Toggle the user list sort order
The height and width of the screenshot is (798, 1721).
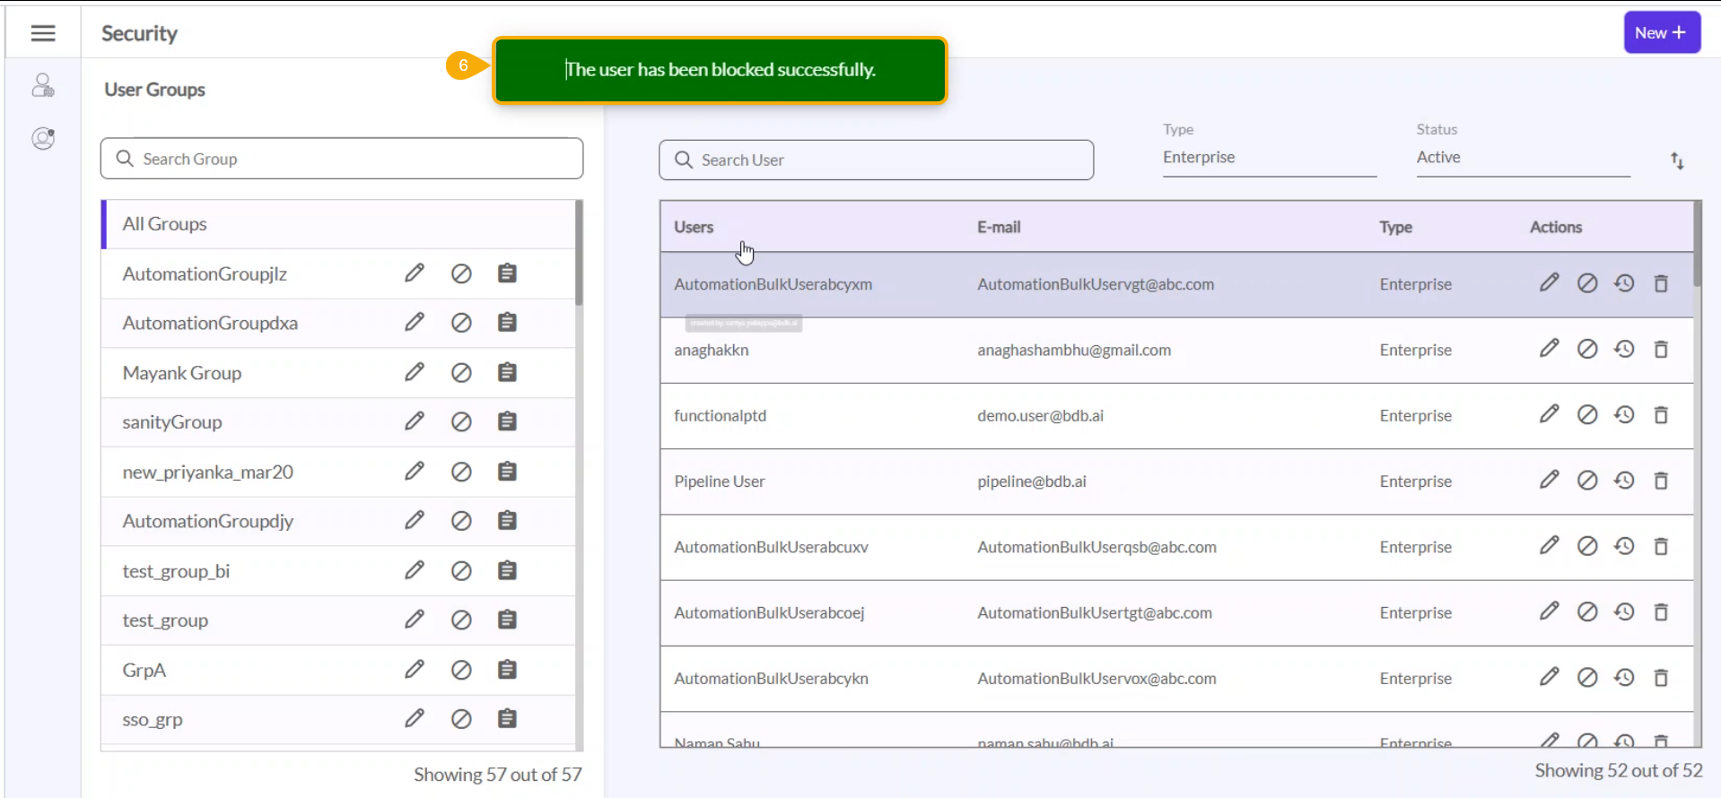[1677, 161]
